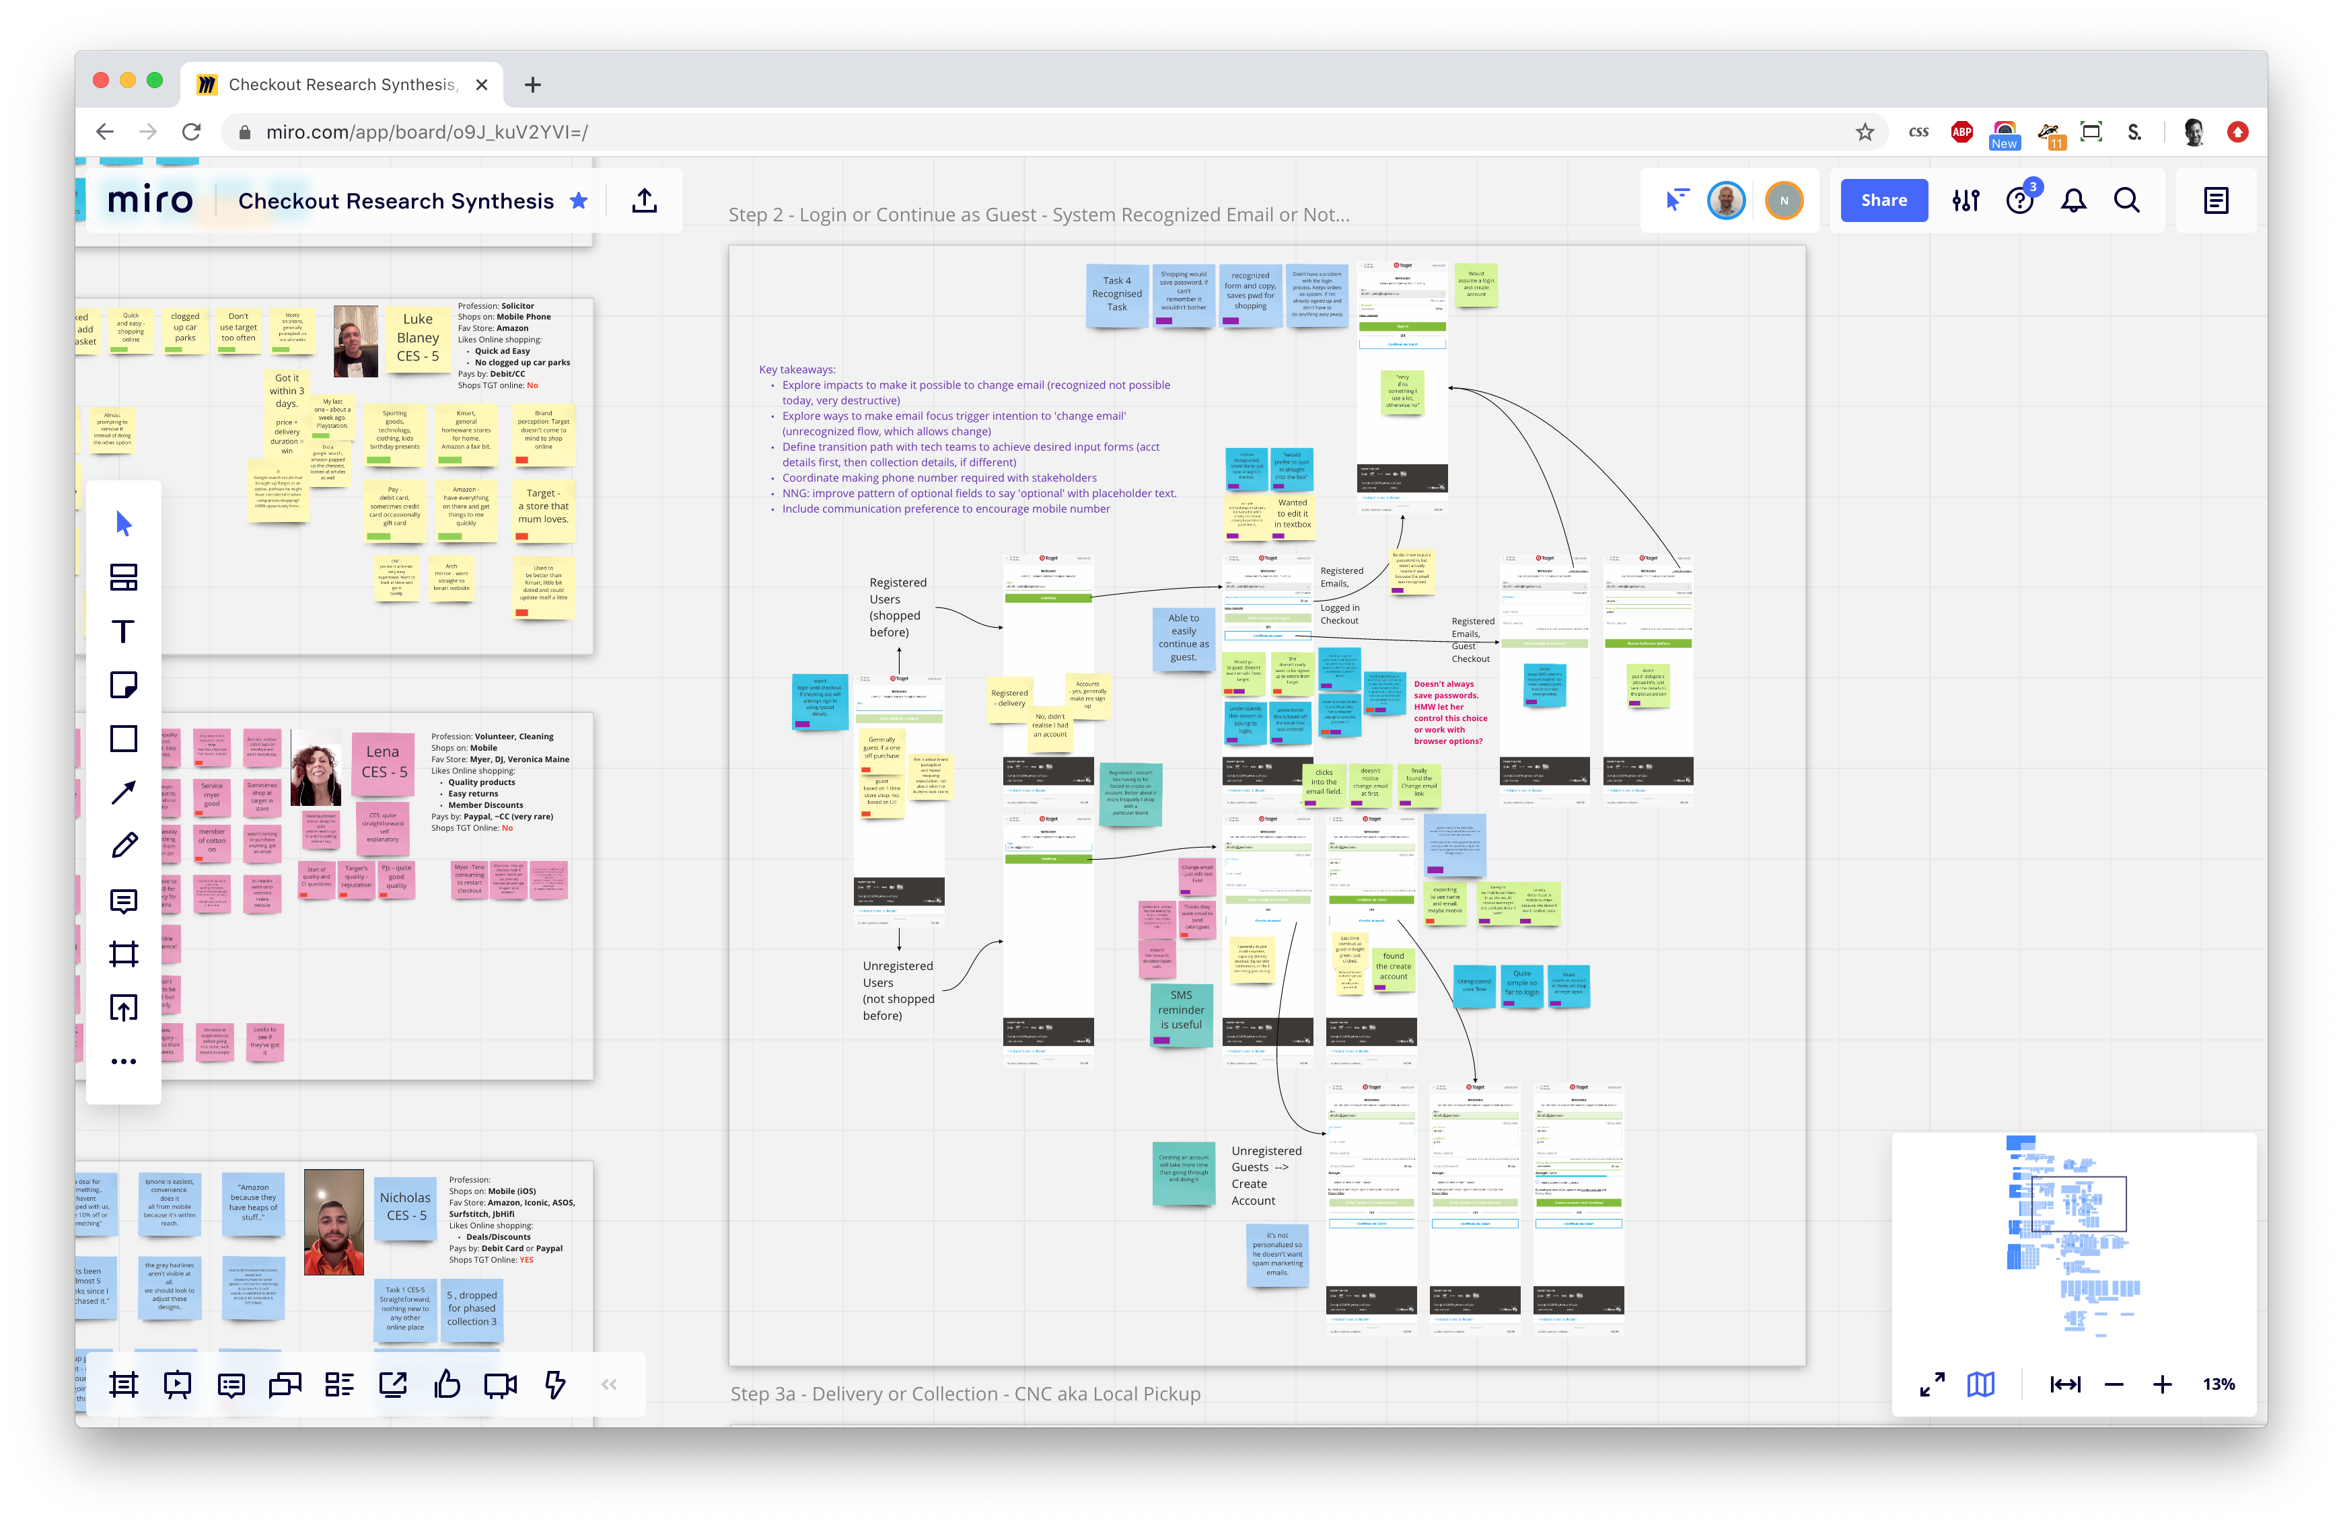
Task: Click the Share button
Action: [x=1884, y=200]
